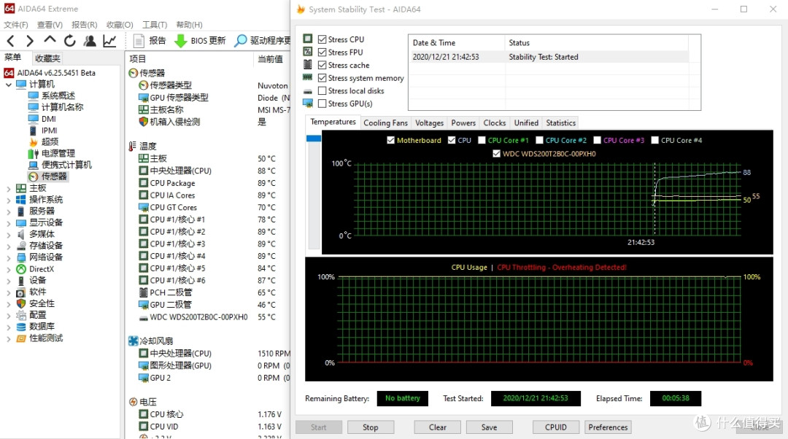
Task: Open the user icon in AIDA64 toolbar
Action: coord(90,41)
